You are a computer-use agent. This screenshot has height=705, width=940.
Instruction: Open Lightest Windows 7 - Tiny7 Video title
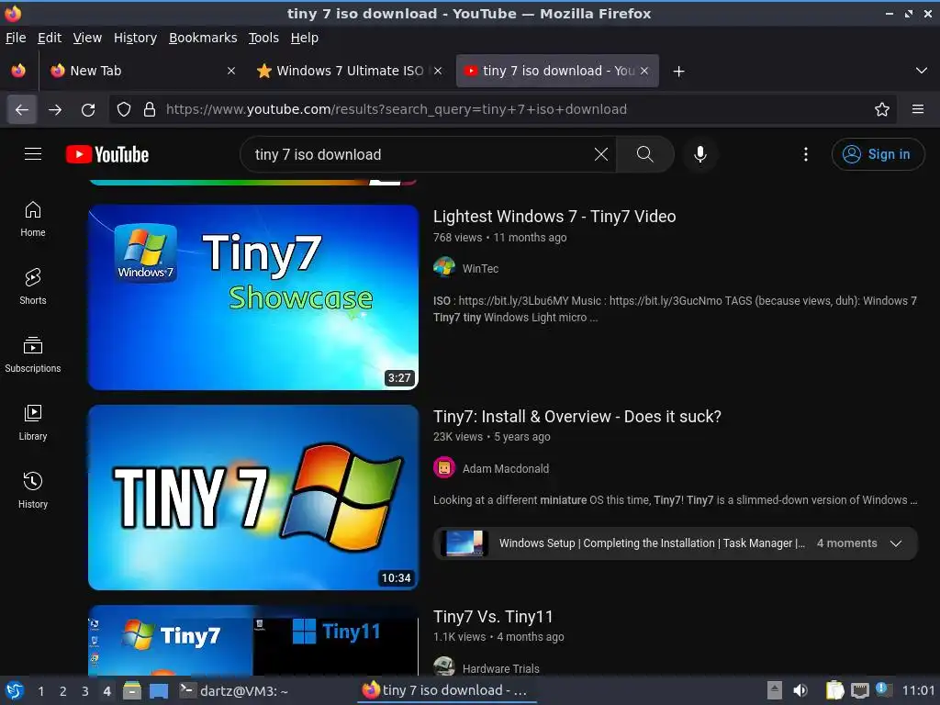(x=554, y=217)
